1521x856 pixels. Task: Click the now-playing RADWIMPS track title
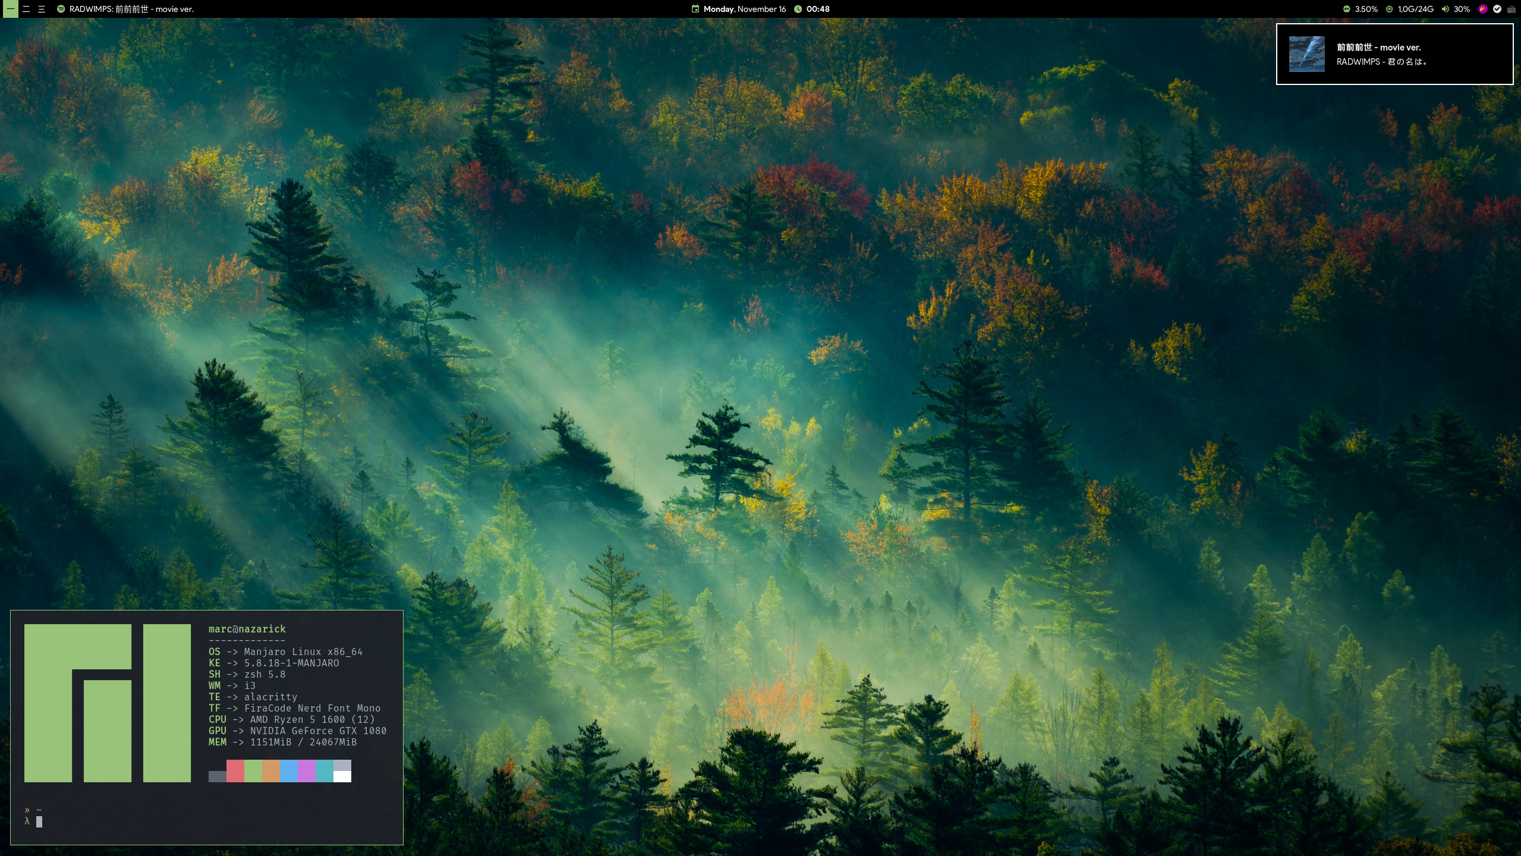(131, 9)
